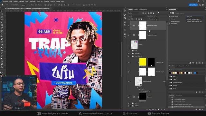Open the Agrupar dropdown in options bar
Screen dimensions: 206x116
[24, 5]
